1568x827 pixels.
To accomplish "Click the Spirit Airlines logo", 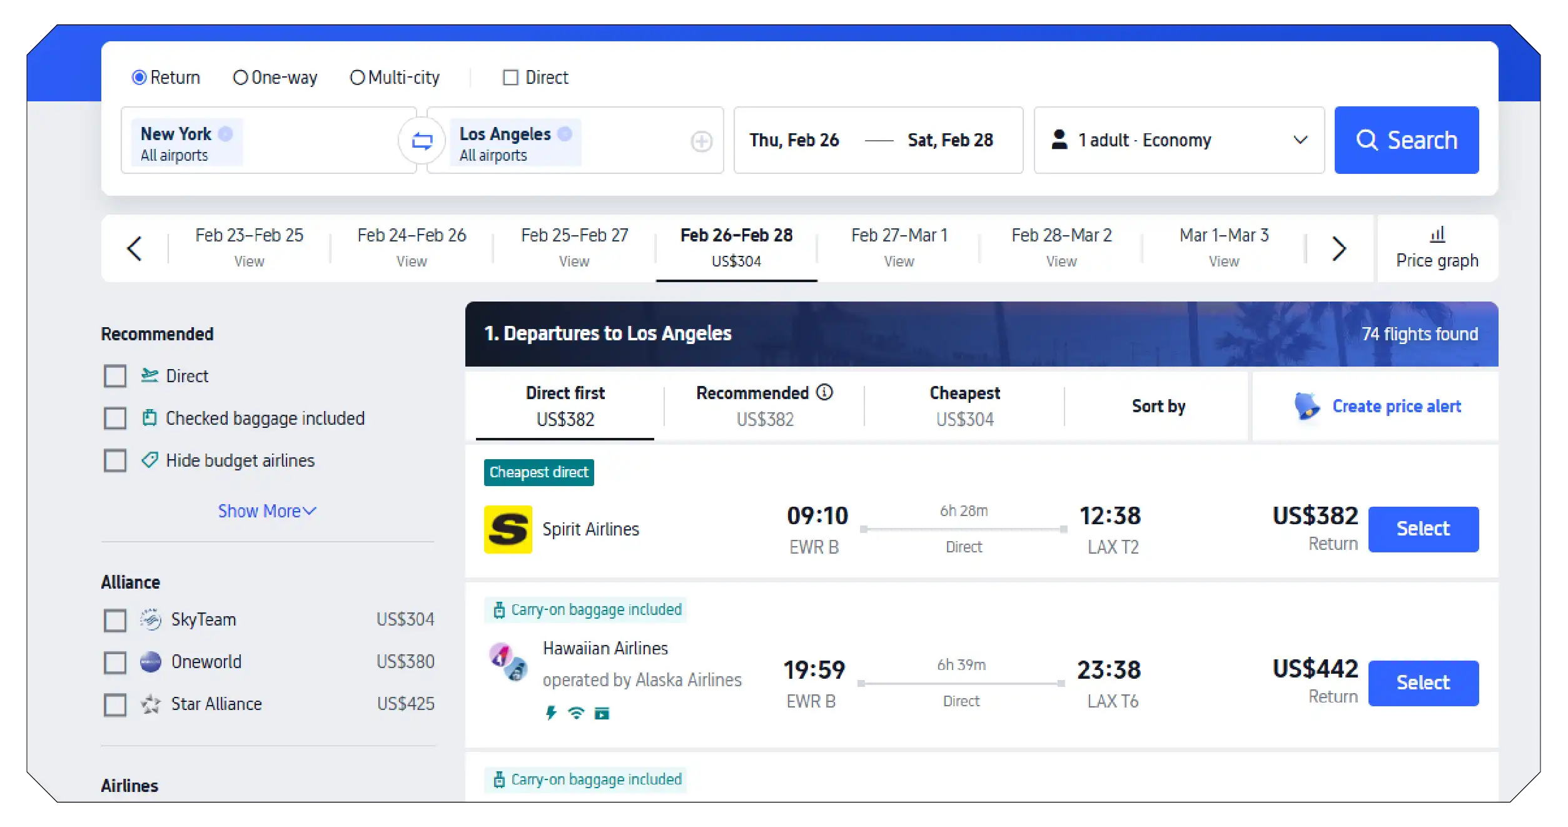I will click(508, 529).
